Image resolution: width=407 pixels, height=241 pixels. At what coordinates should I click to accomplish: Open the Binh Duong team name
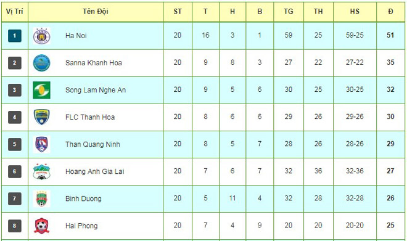coord(83,198)
